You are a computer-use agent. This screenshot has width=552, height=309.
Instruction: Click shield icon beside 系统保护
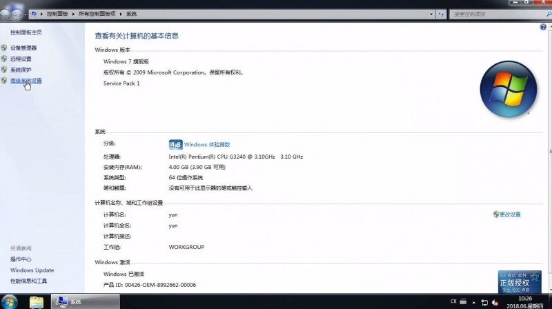4,70
